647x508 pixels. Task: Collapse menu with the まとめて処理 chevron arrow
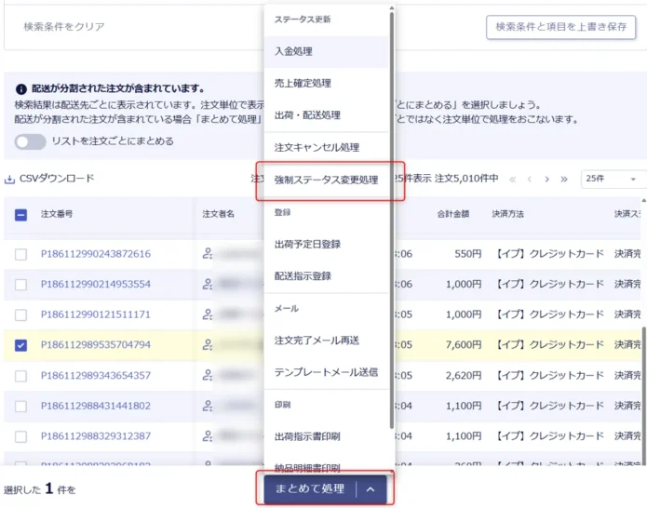click(x=370, y=488)
